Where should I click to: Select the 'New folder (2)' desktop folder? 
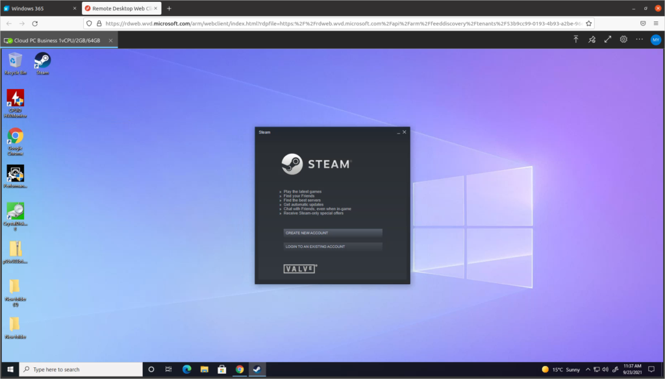(16, 293)
